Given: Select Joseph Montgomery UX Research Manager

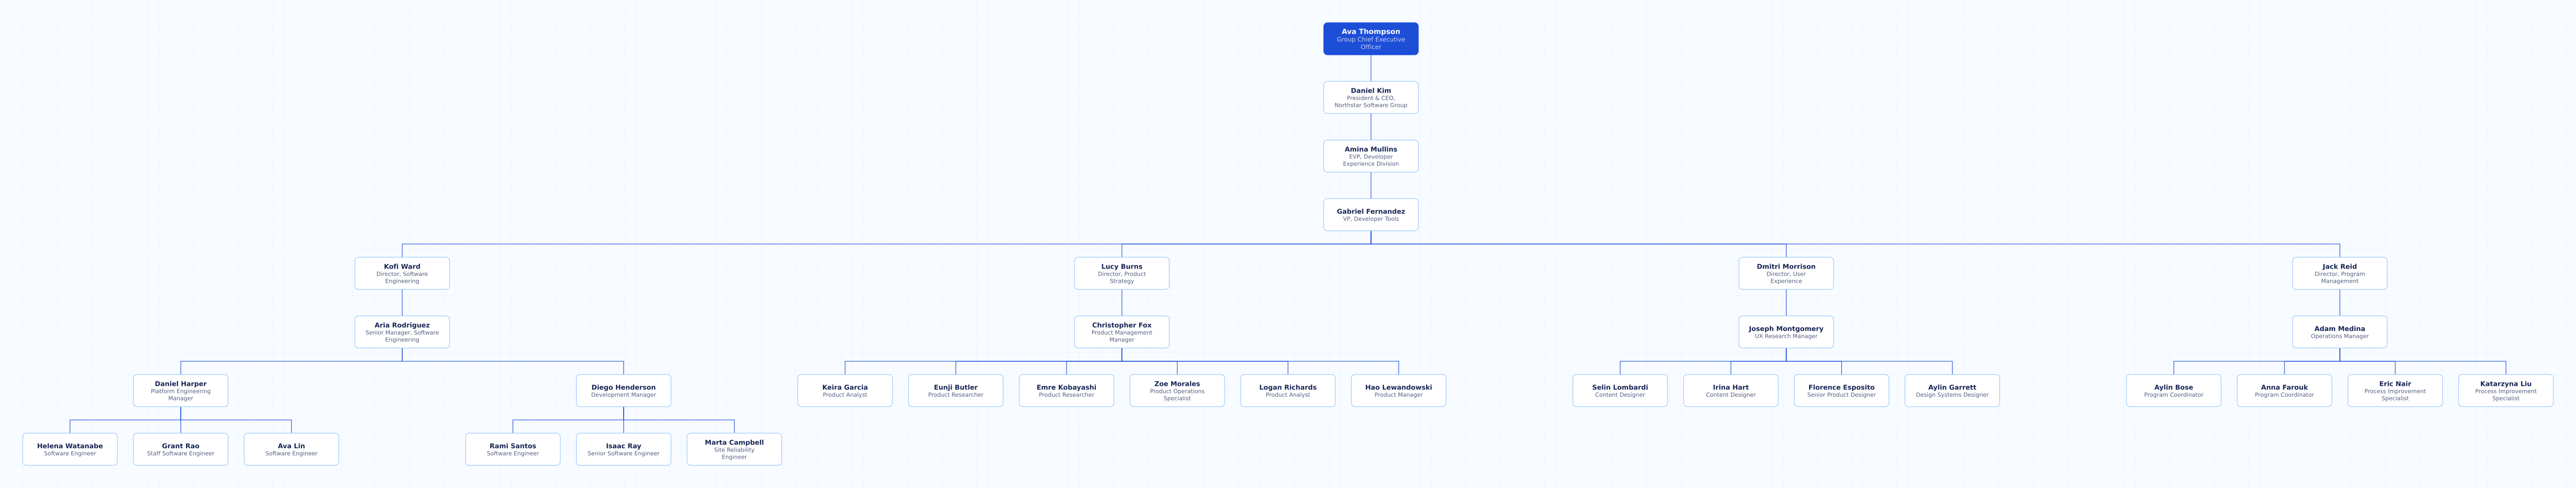Looking at the screenshot, I should 1785,332.
